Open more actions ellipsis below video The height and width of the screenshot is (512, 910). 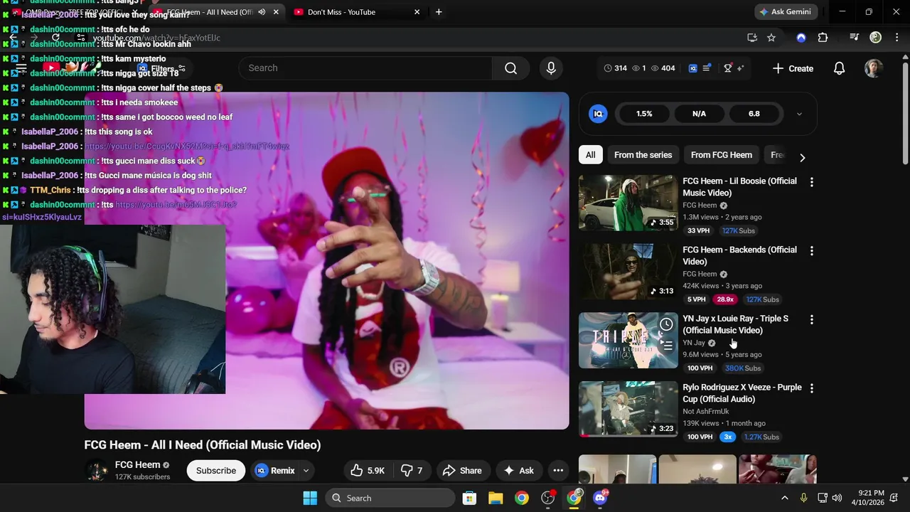(x=558, y=471)
